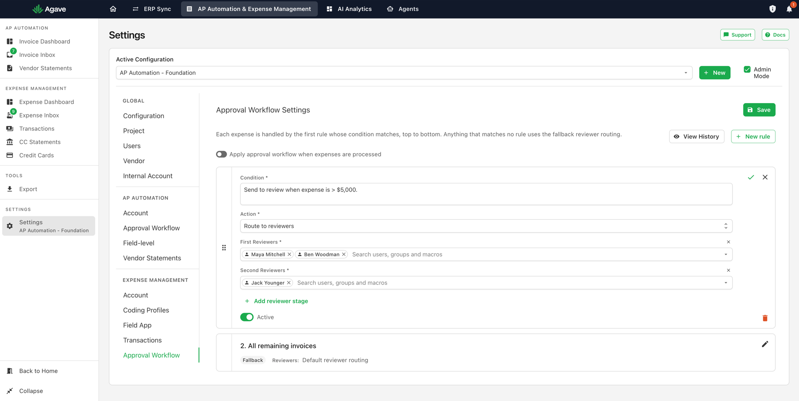This screenshot has height=401, width=799.
Task: Open the Action dropdown
Action: (x=486, y=226)
